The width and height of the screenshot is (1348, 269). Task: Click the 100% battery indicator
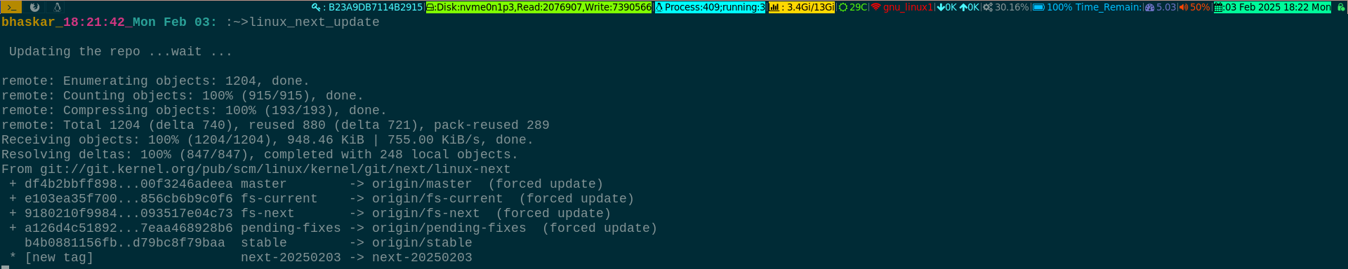[x=1088, y=7]
